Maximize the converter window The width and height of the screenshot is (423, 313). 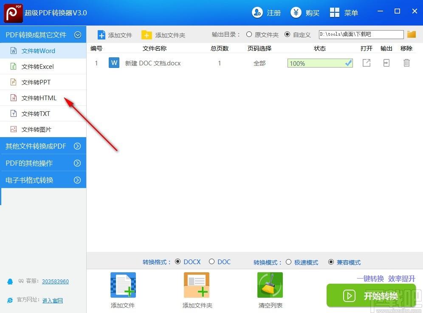point(397,11)
